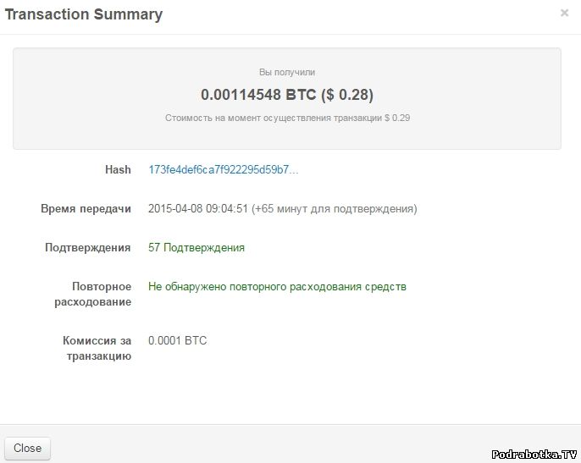The height and width of the screenshot is (463, 581).
Task: Click the "Комиссия за транзакцию" label
Action: (x=97, y=348)
